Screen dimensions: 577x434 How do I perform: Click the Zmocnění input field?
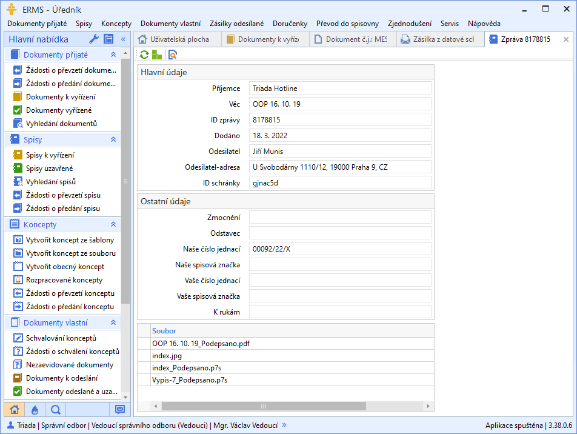tap(340, 217)
